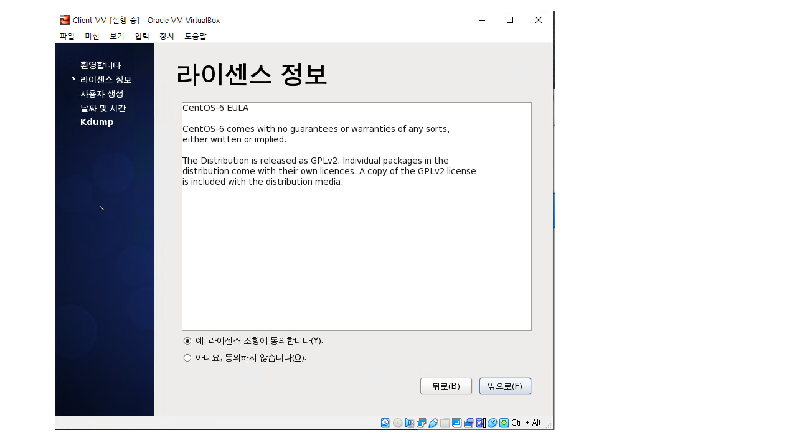Viewport: 797px width, 448px height.
Task: Click inside the CentOS-6 EULA text box
Action: 356,249
